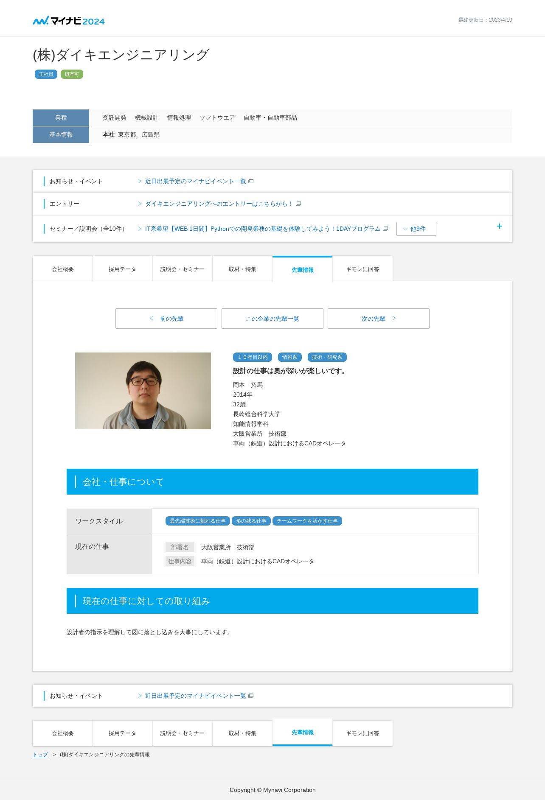Click the ソフトウエア industry text

pos(217,117)
